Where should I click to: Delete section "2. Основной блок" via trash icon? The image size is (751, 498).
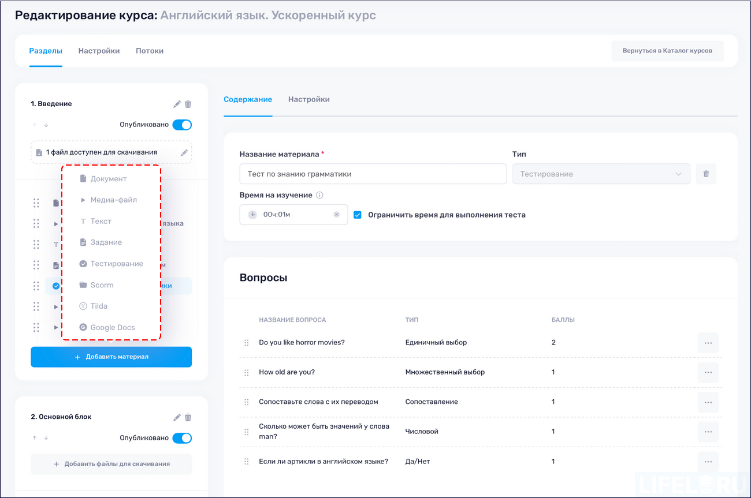188,417
